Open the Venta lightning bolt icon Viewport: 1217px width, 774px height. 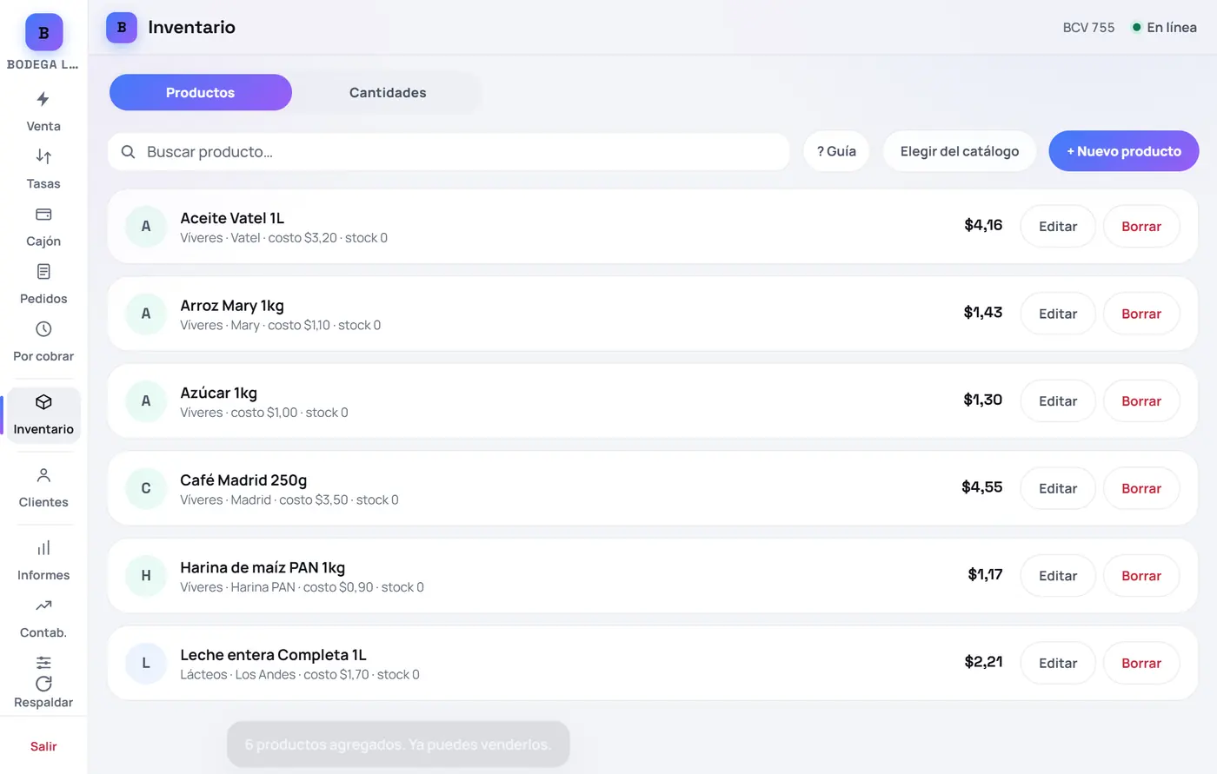tap(43, 99)
